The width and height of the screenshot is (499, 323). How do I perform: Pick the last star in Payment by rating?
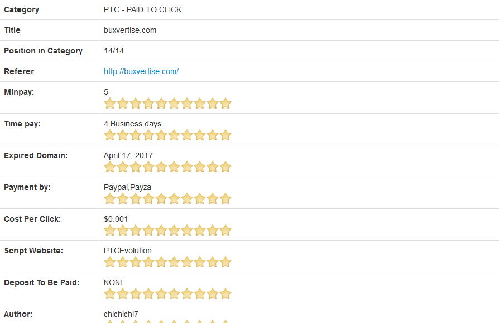225,199
